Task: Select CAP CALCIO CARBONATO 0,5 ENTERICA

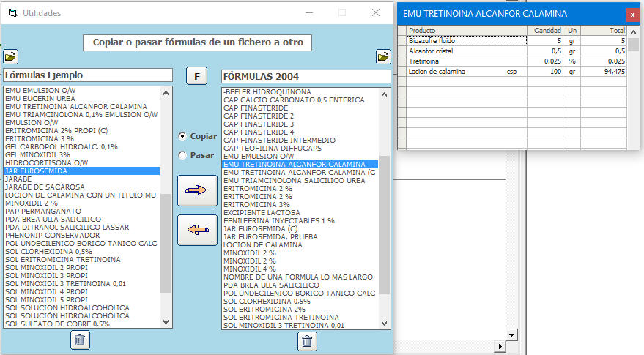Action: (x=300, y=100)
